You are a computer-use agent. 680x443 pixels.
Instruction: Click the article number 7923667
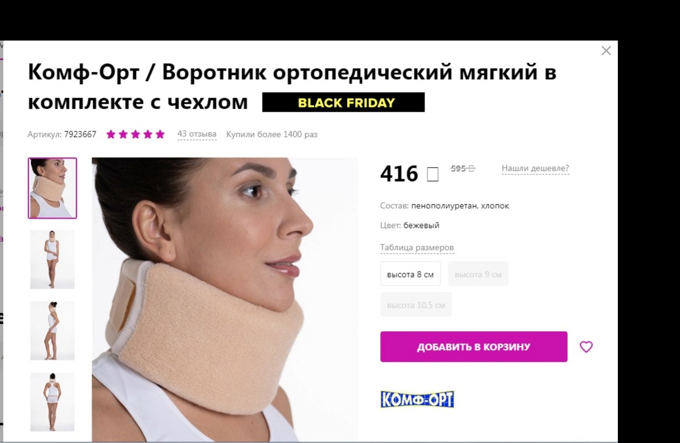[80, 134]
